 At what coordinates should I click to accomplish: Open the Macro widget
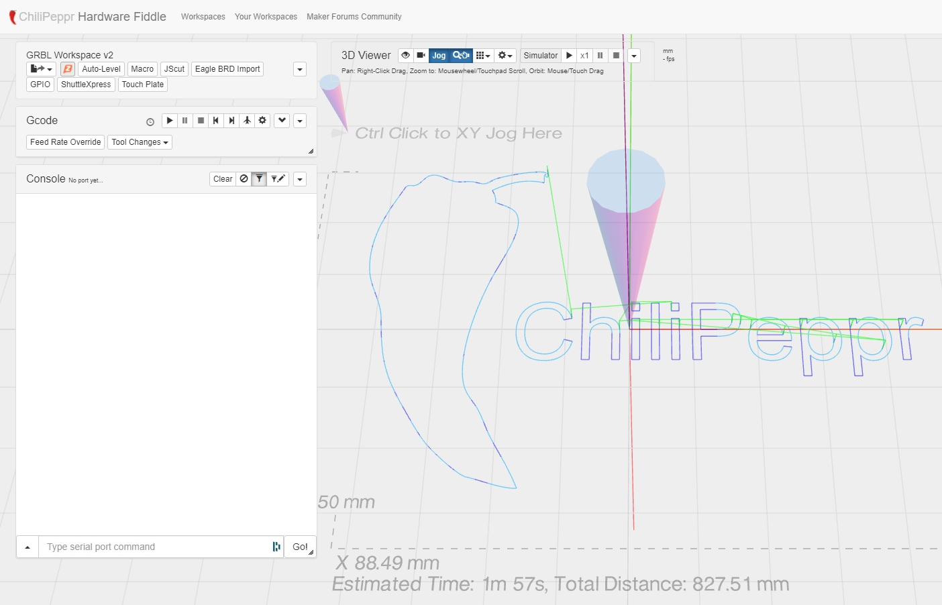(x=142, y=69)
